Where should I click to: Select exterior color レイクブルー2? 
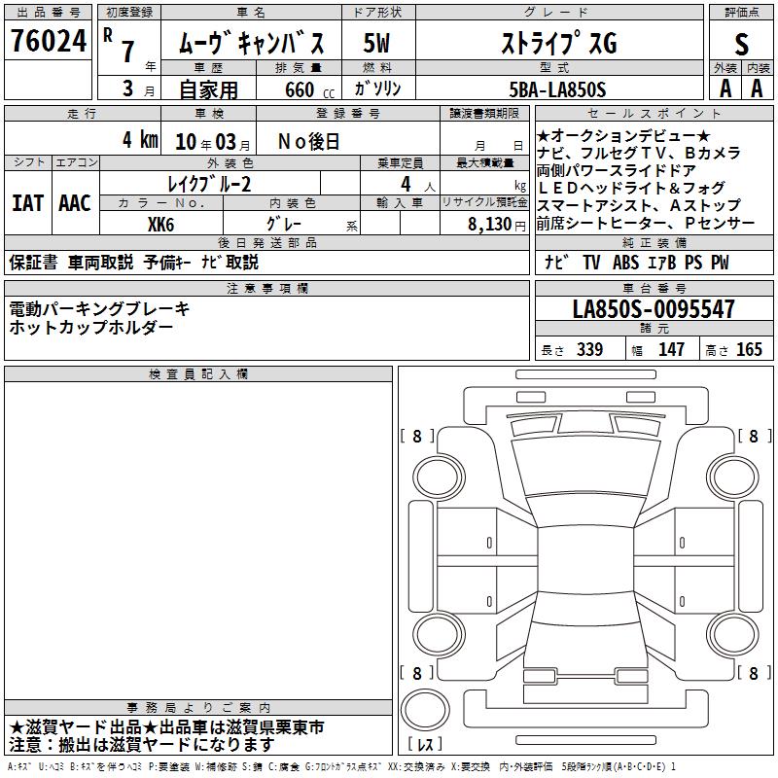point(209,184)
